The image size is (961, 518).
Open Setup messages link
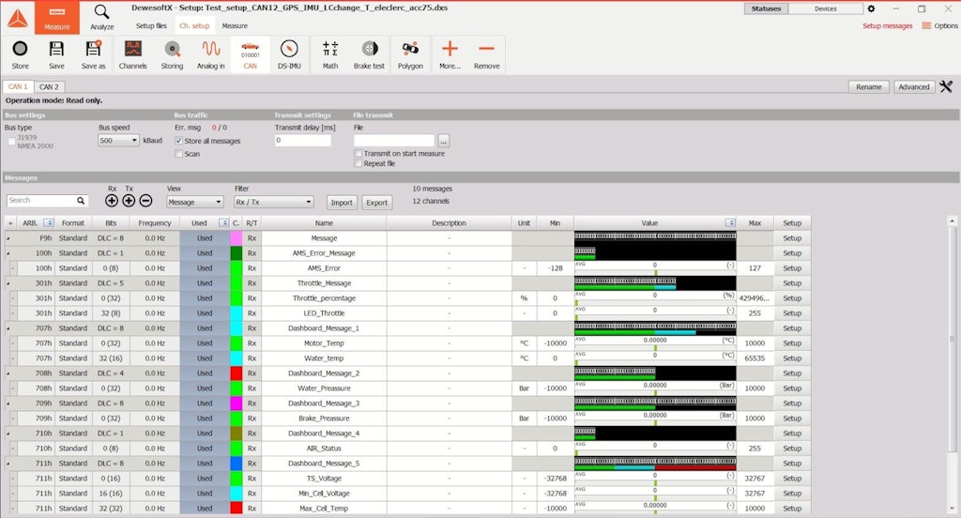(887, 25)
